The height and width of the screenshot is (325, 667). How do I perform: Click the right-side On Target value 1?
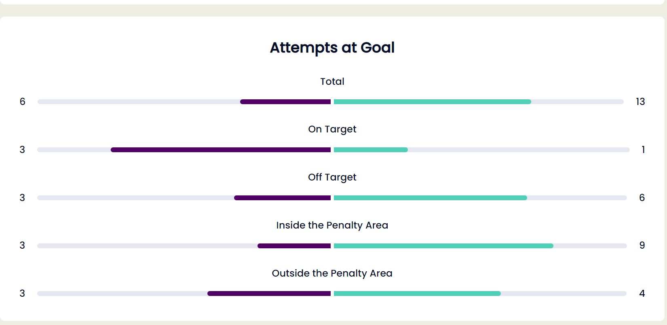pos(643,150)
